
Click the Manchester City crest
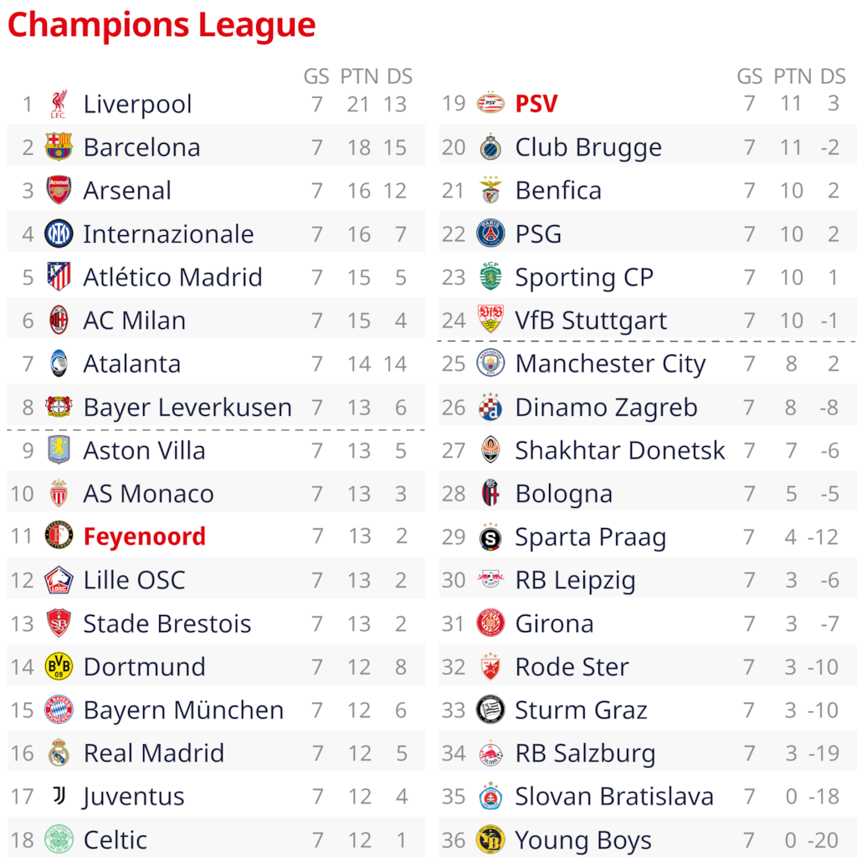click(x=490, y=363)
